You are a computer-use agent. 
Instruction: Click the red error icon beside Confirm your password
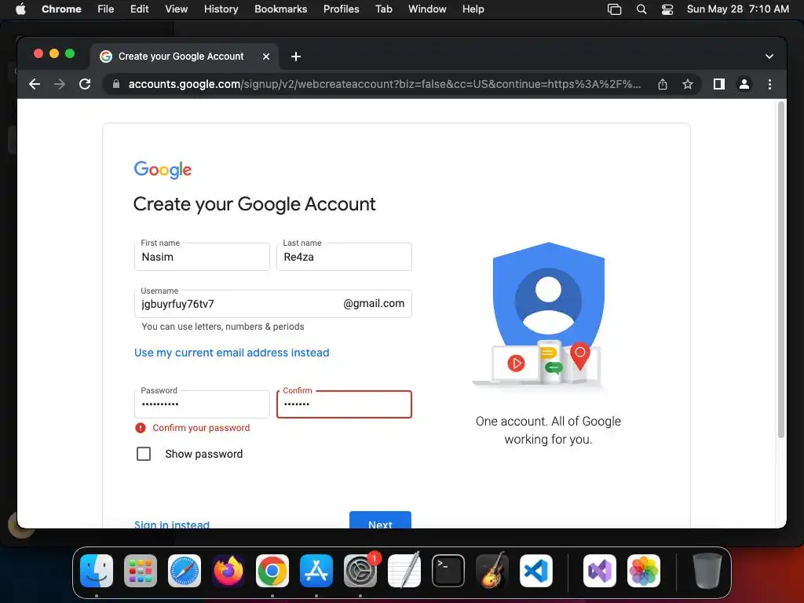click(x=141, y=428)
